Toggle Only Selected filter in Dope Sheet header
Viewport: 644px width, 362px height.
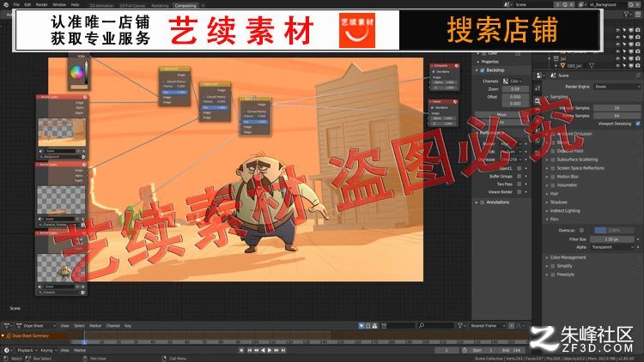(361, 325)
